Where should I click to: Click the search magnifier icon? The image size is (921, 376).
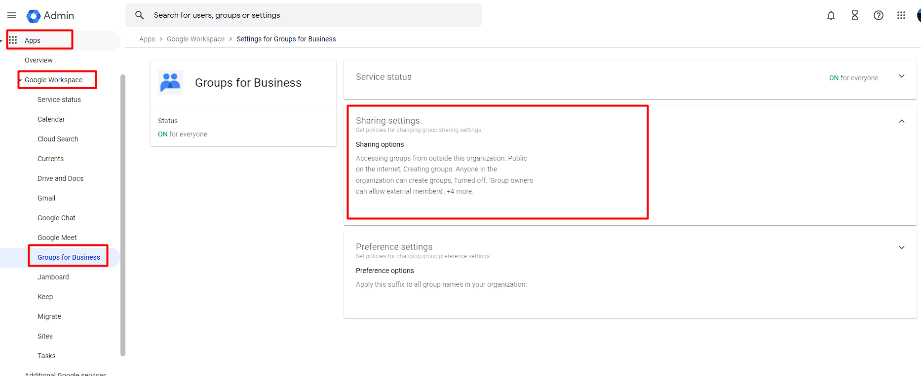(x=140, y=15)
